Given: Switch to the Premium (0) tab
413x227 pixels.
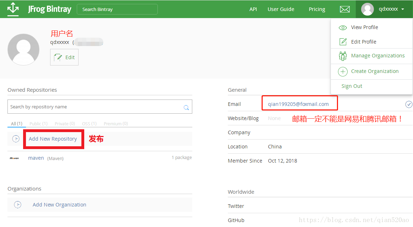Looking at the screenshot, I should click(116, 124).
